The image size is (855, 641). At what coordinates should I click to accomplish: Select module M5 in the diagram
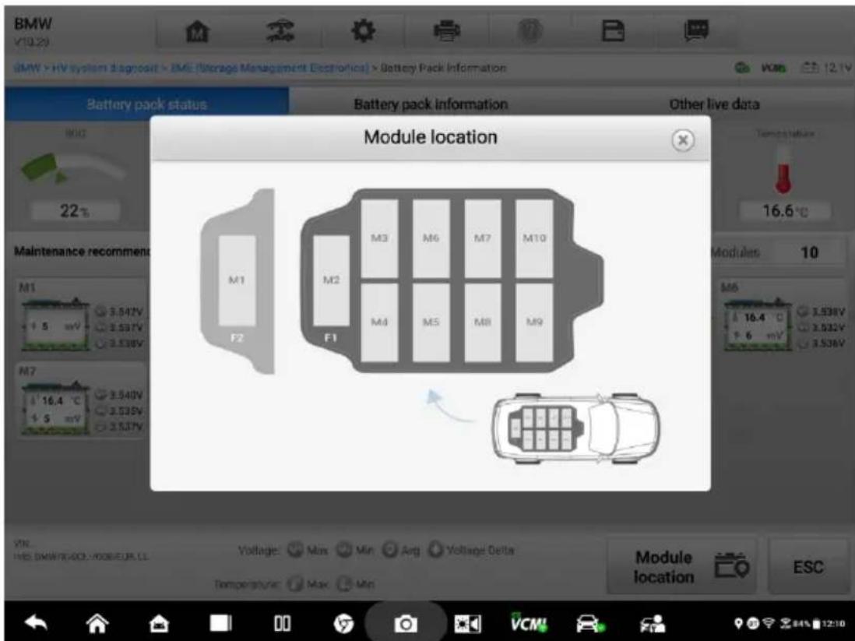click(x=431, y=322)
